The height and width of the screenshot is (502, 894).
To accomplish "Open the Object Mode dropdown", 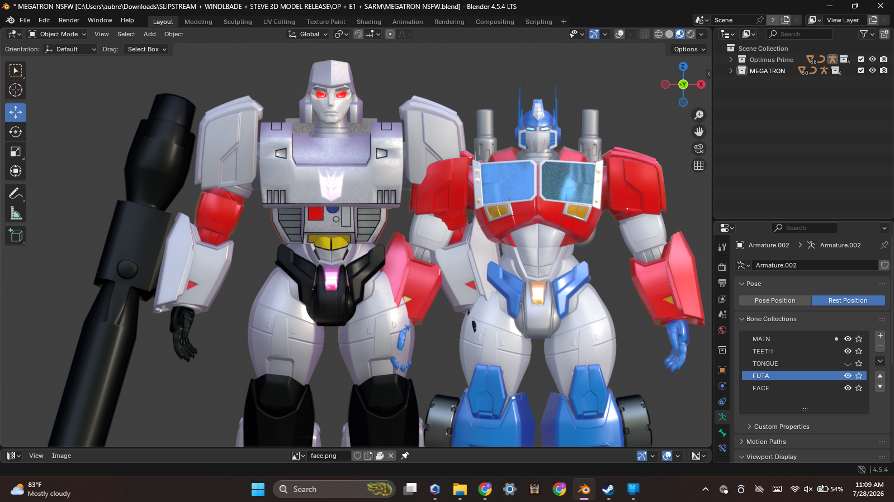I will (x=58, y=34).
